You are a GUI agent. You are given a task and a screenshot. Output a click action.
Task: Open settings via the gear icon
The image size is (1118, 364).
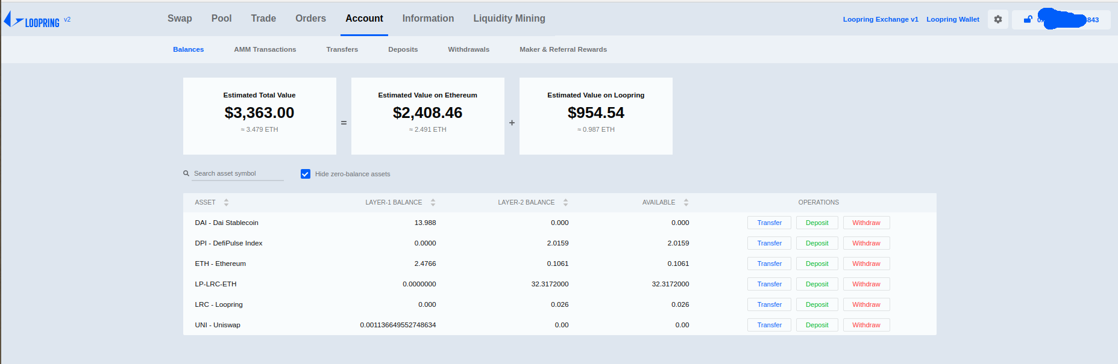coord(998,19)
